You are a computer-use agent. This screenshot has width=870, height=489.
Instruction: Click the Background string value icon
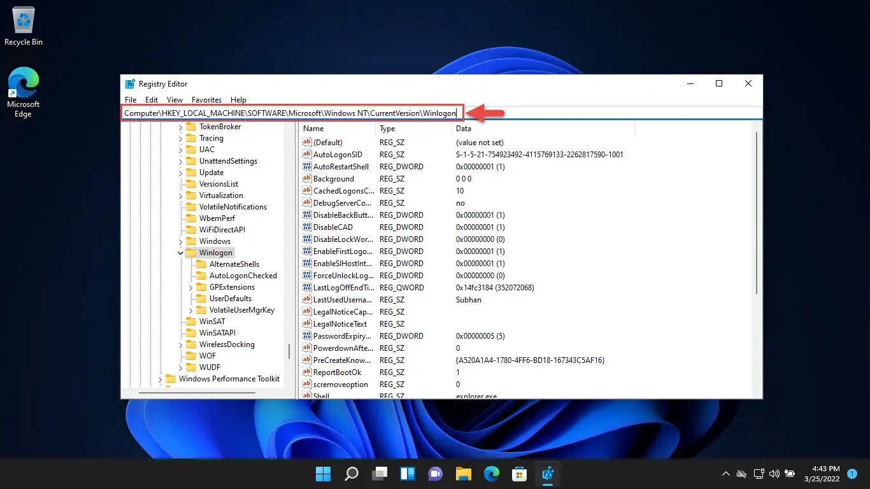[x=306, y=179]
